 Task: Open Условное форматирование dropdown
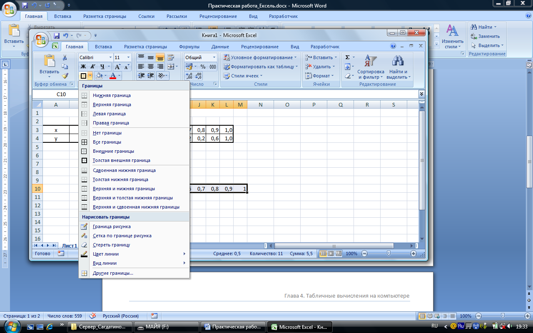[260, 57]
